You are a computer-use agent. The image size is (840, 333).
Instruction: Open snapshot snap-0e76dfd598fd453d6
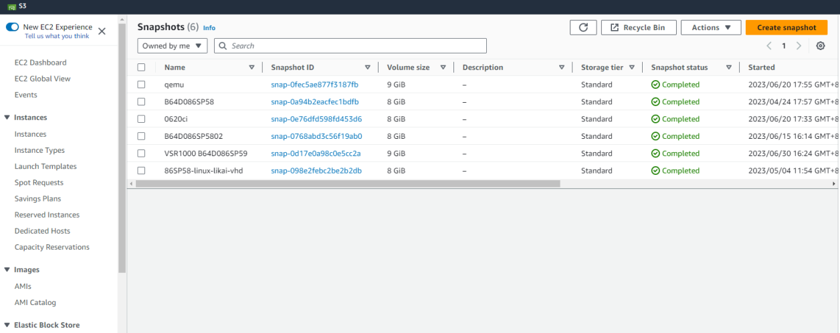[316, 119]
